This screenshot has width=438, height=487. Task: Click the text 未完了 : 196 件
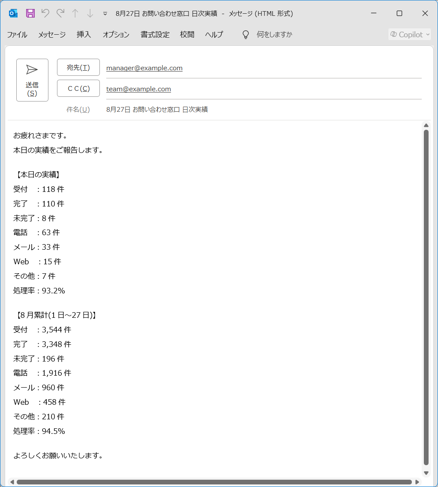pyautogui.click(x=39, y=359)
